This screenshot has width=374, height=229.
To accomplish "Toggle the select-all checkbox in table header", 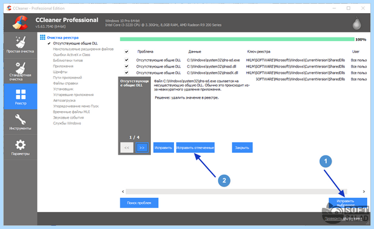I will coord(127,51).
